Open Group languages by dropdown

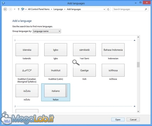(47, 31)
